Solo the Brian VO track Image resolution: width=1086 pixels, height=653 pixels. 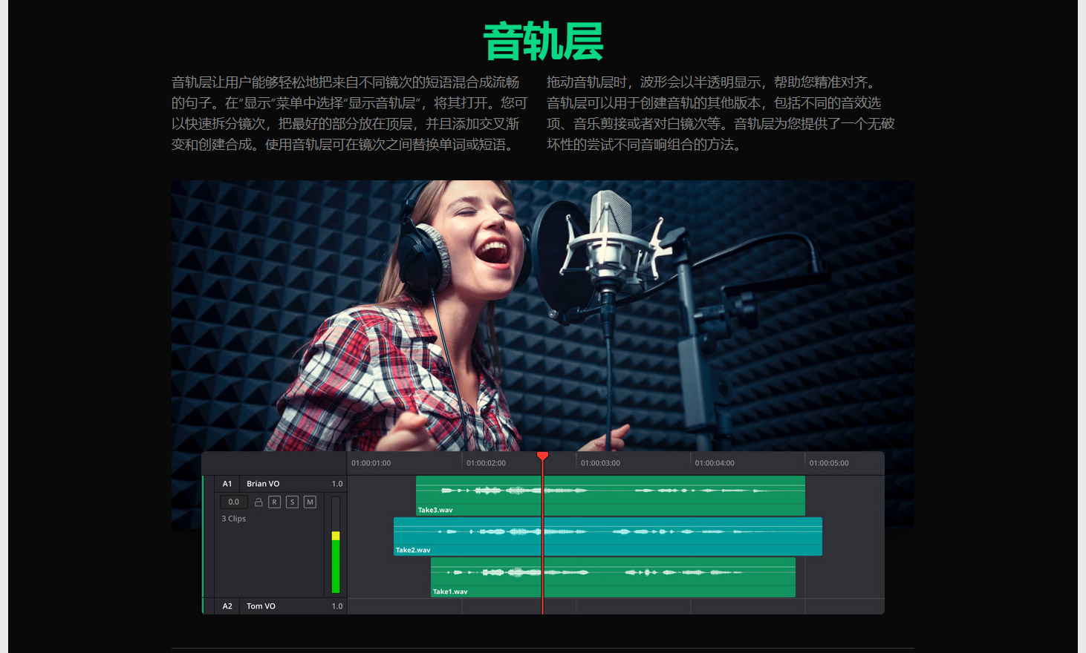click(x=292, y=502)
